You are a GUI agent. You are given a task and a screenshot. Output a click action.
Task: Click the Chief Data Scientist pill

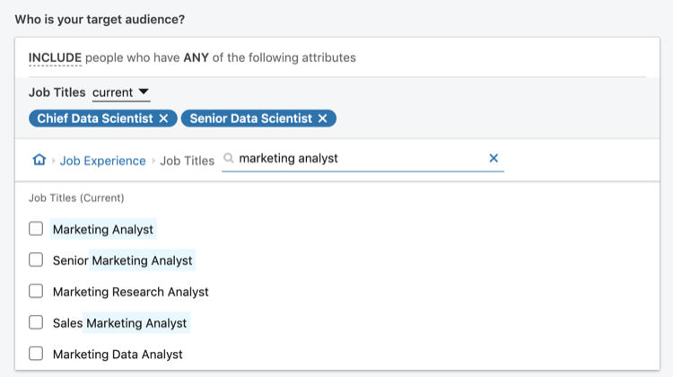point(95,118)
